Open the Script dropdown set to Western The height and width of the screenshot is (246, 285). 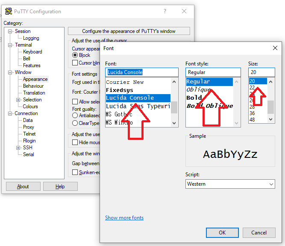coord(230,184)
